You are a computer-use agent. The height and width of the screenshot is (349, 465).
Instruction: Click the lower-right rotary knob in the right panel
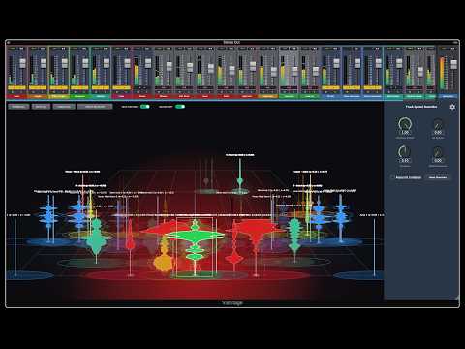pyautogui.click(x=438, y=153)
